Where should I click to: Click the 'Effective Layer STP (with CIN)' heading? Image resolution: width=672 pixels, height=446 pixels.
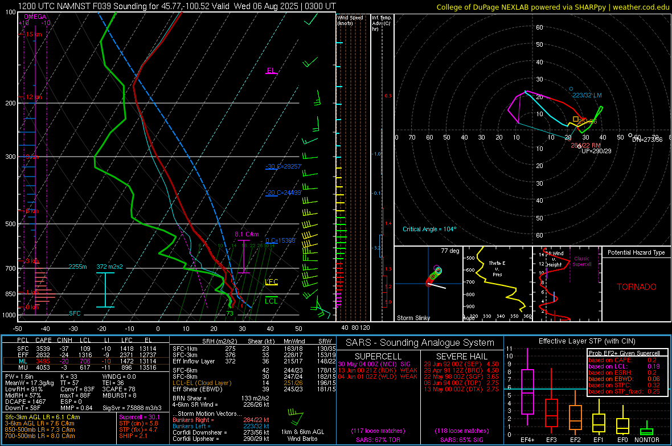coord(587,341)
